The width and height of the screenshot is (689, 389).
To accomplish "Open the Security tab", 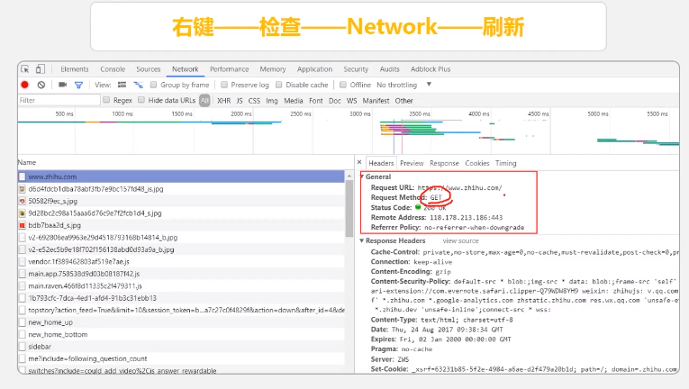I will click(x=356, y=69).
